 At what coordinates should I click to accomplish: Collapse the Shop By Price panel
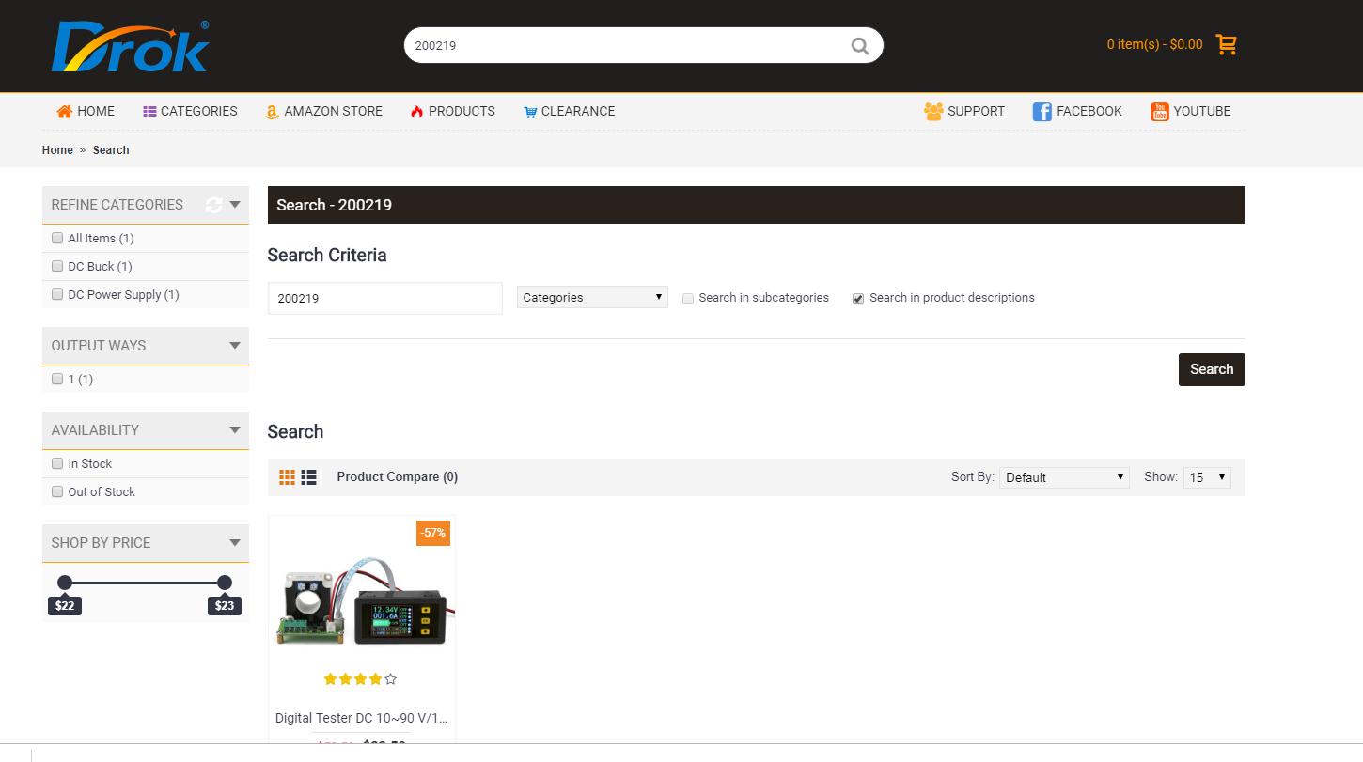coord(235,543)
